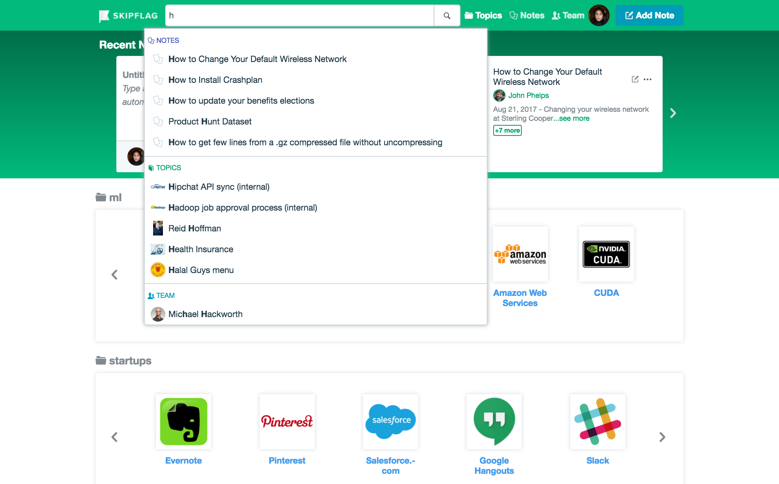Viewport: 779px width, 484px height.
Task: Select Reid Hoffman topic suggestion
Action: click(316, 229)
